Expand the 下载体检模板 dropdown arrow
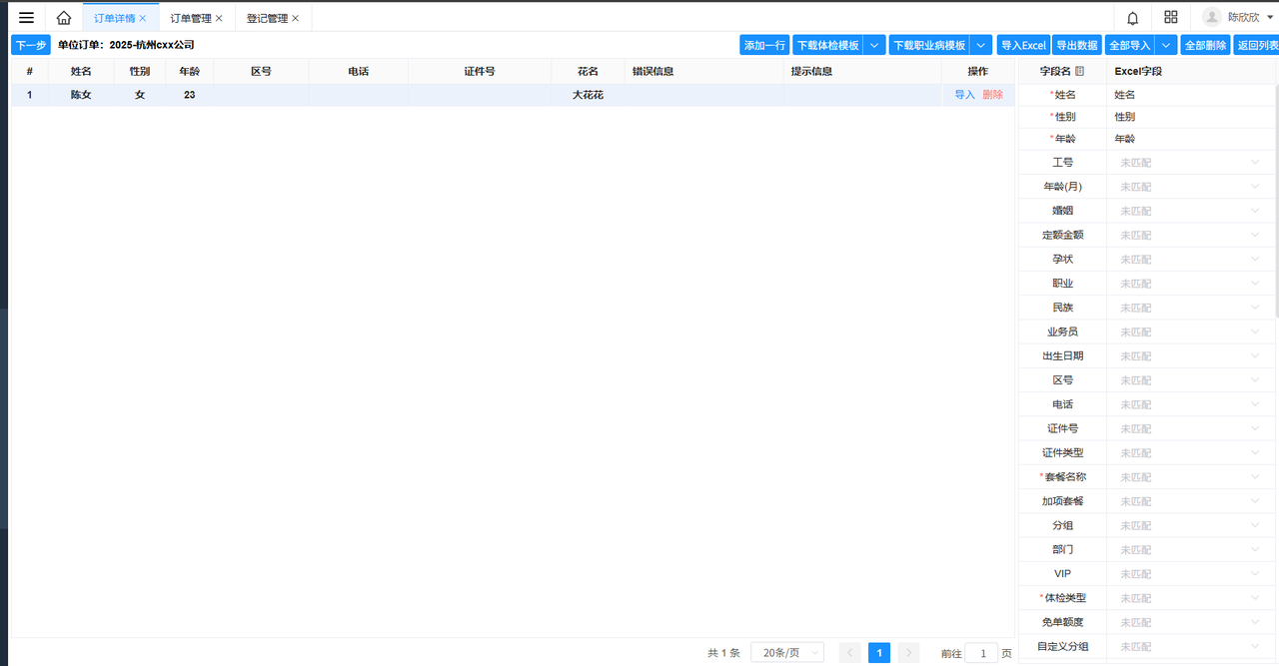The width and height of the screenshot is (1279, 666). 874,46
